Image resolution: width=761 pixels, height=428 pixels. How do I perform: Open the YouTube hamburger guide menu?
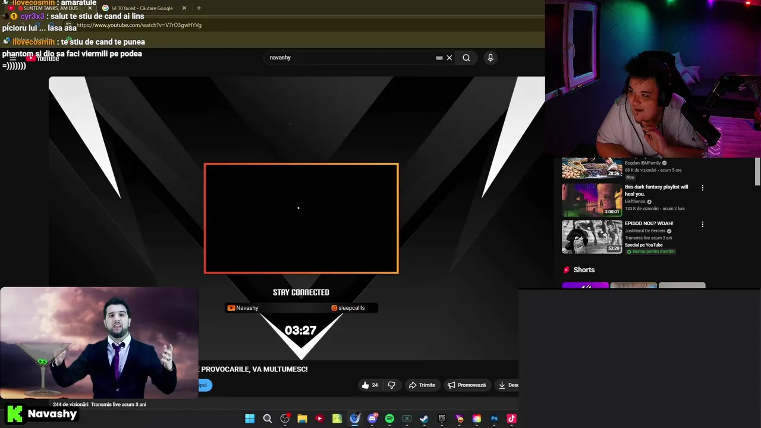13,58
